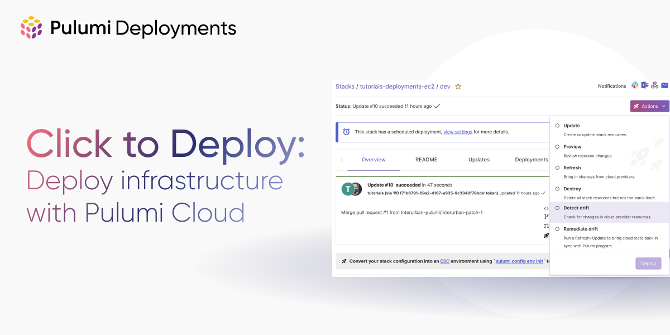This screenshot has height=335, width=670.
Task: Open the email notification icon
Action: [x=665, y=85]
